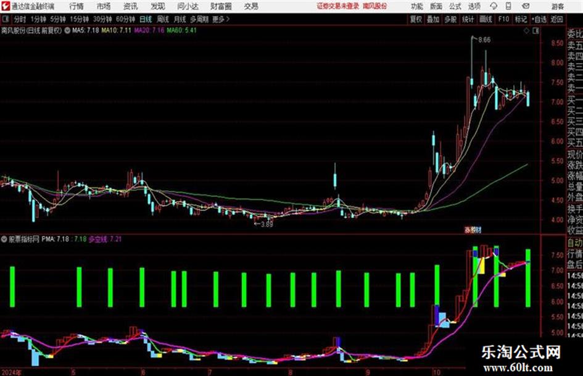Viewport: 583px width, 376px height.
Task: Toggle the left sidebar panel icon
Action: click(6, 19)
